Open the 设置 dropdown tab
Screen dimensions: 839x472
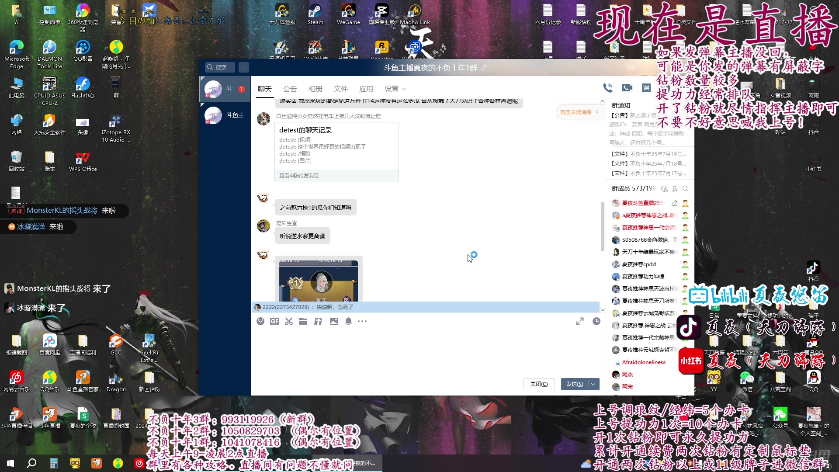click(395, 89)
